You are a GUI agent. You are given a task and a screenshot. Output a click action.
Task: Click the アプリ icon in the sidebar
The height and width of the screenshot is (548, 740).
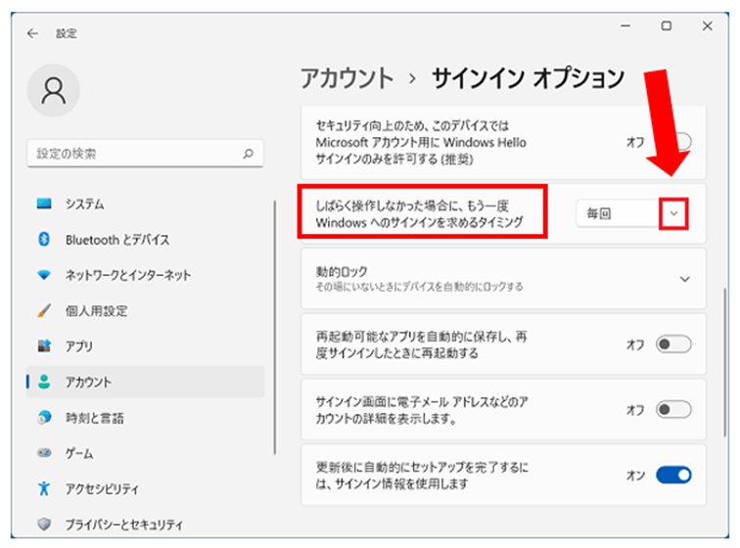pos(44,346)
